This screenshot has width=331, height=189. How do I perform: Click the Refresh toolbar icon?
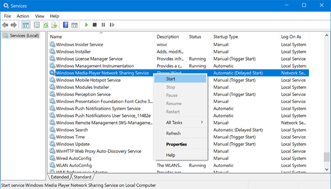point(46,25)
